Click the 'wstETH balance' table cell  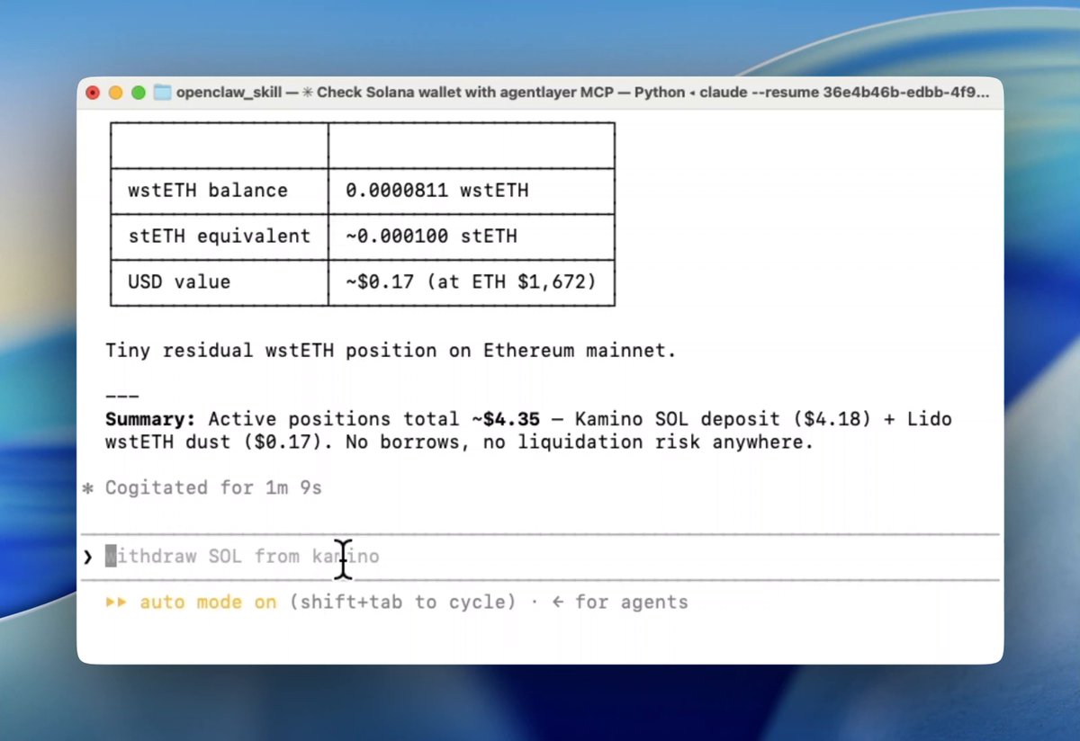219,191
